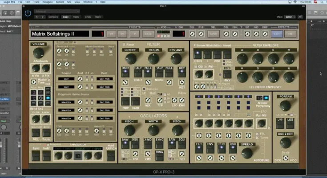Click the plug-in power bypass icon

point(28,13)
